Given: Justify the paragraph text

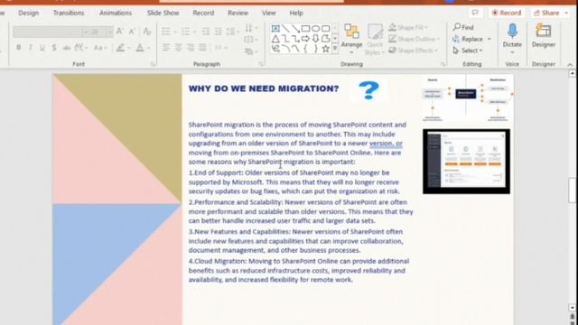Looking at the screenshot, I should click(x=202, y=48).
